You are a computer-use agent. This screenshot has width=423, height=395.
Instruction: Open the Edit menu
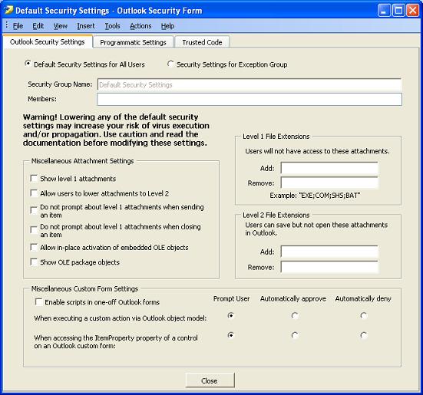(38, 26)
